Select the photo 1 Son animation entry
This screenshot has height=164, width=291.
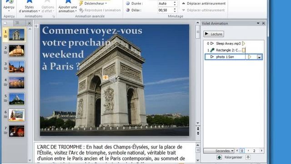[233, 56]
